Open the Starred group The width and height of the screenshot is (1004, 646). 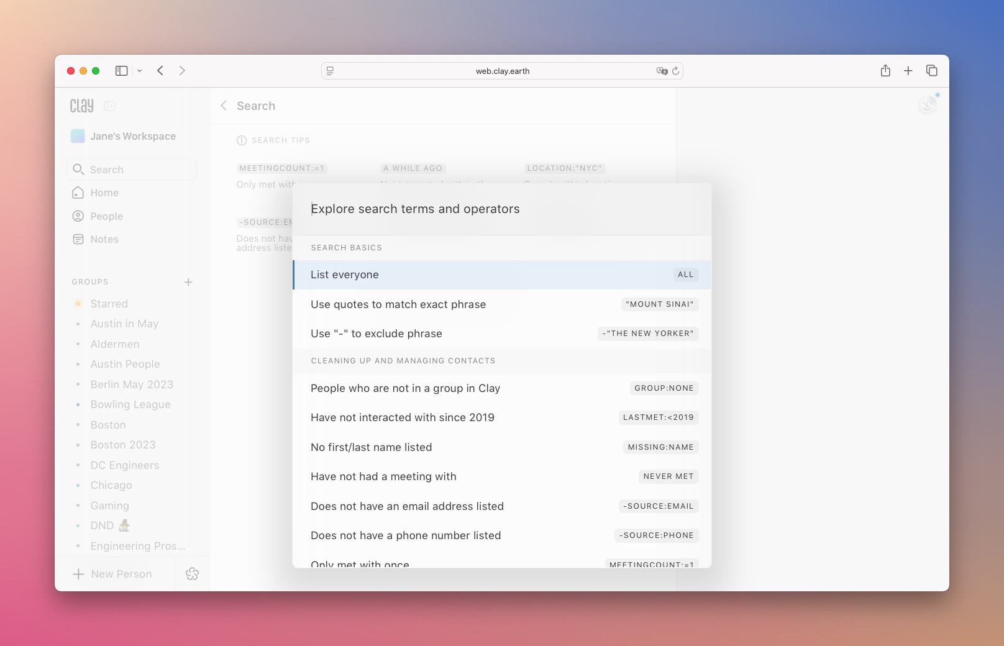coord(109,304)
